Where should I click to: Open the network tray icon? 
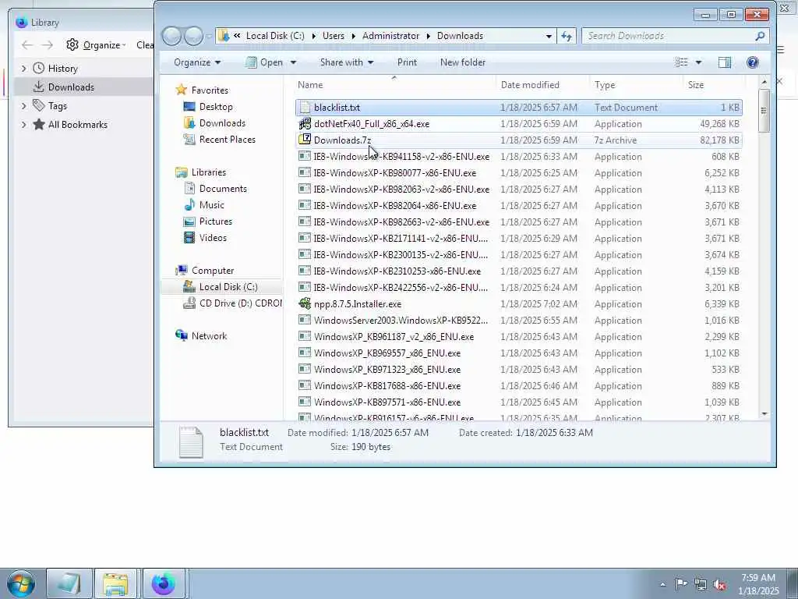point(701,585)
